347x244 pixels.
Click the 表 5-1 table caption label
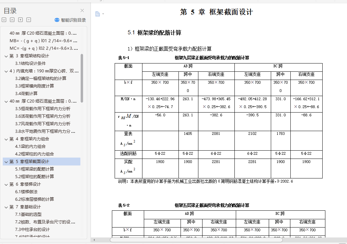pyautogui.click(x=124, y=58)
